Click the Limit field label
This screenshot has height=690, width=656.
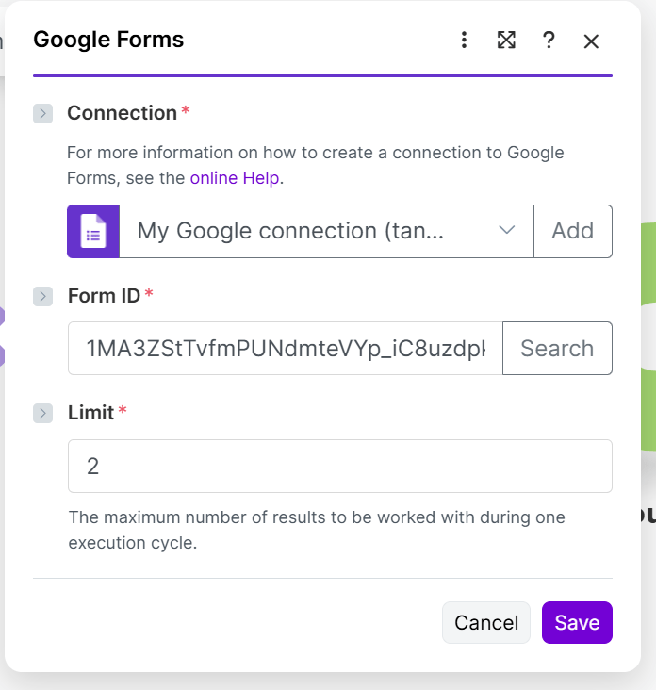(x=91, y=413)
